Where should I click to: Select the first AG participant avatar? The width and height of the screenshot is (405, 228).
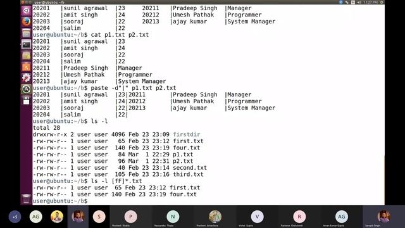tap(36, 217)
